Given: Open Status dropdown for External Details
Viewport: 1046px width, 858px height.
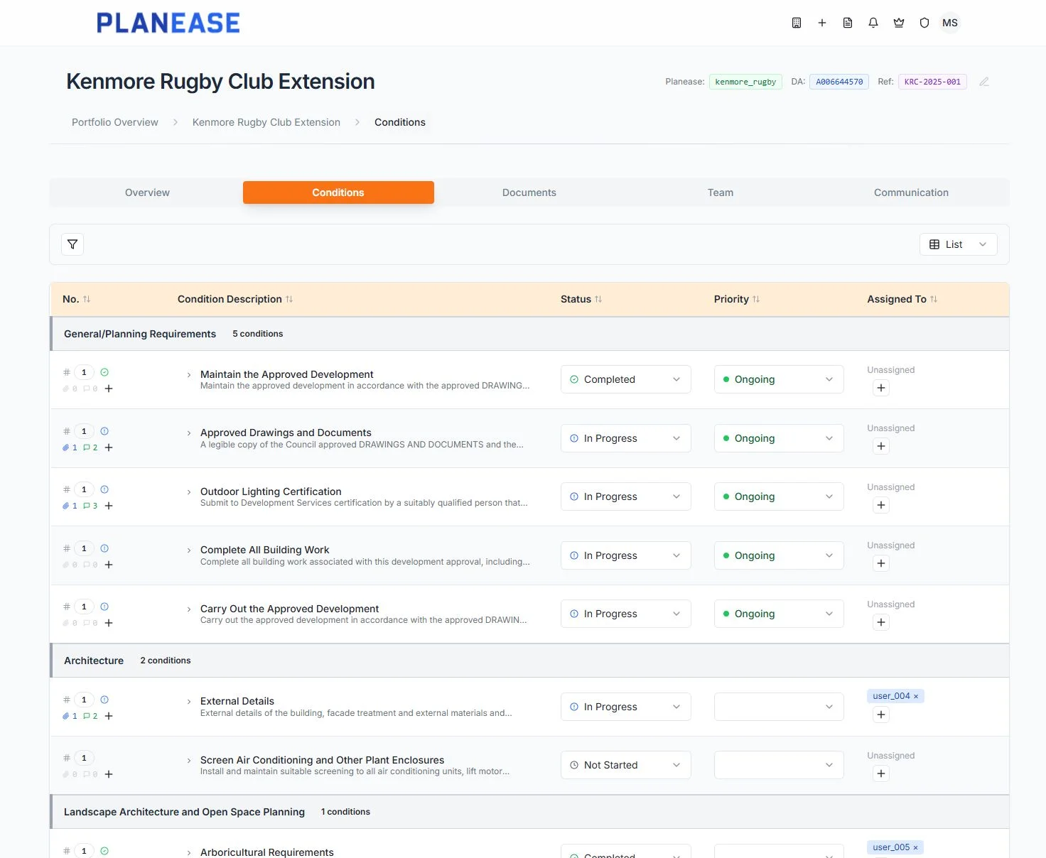Looking at the screenshot, I should (x=625, y=707).
